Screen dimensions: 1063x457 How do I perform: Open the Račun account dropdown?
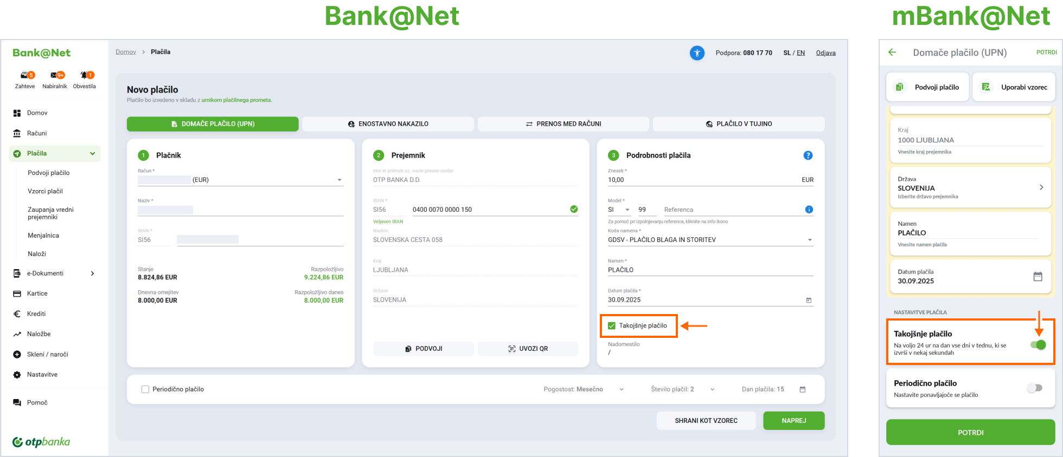340,180
